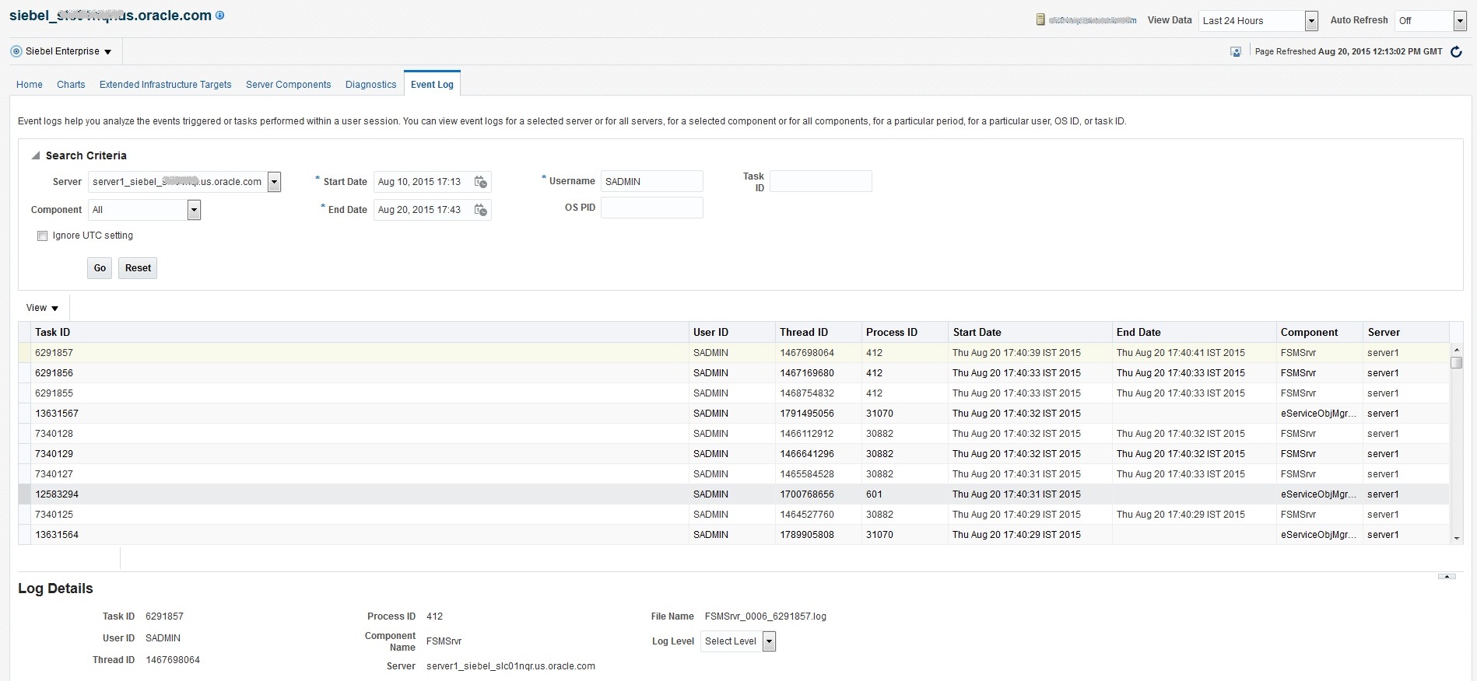Select row with Task ID 7340128

click(x=734, y=434)
